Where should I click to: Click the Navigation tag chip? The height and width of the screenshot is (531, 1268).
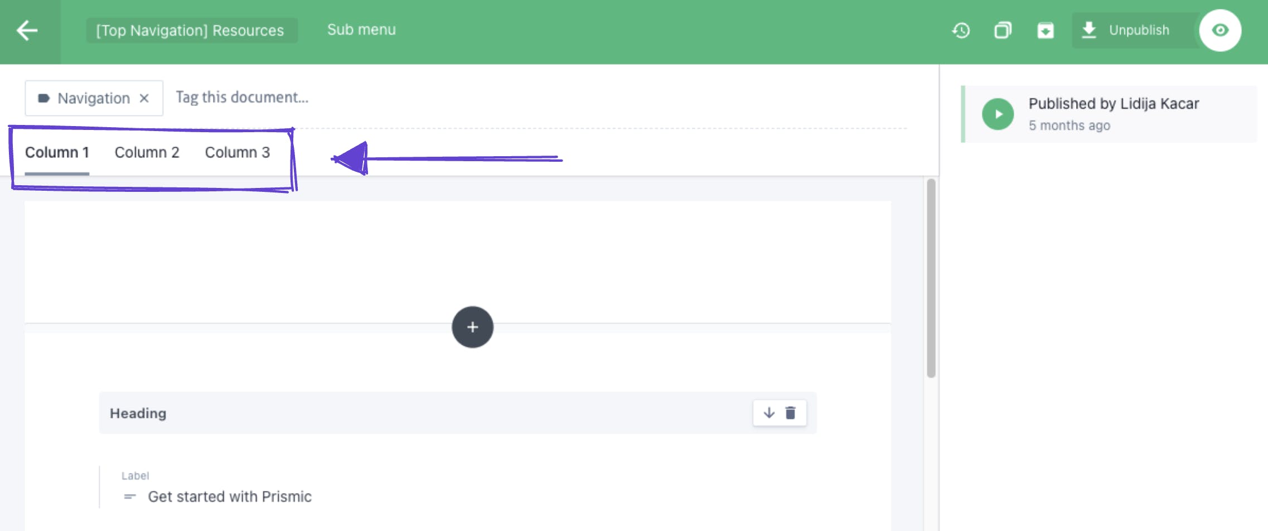(x=94, y=98)
